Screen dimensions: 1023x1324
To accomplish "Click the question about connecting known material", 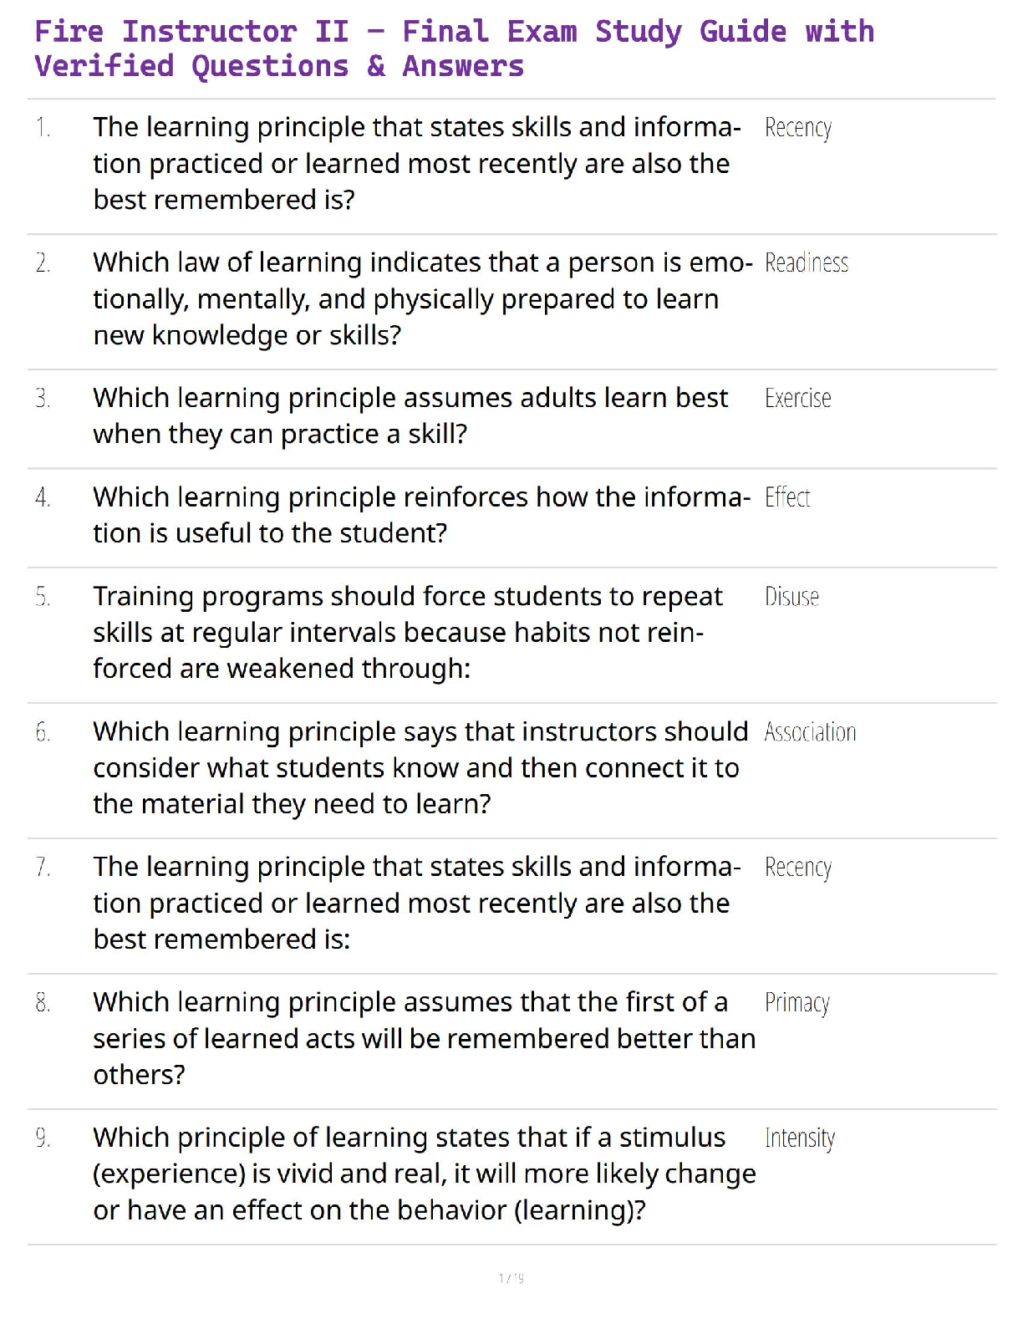I will point(420,767).
